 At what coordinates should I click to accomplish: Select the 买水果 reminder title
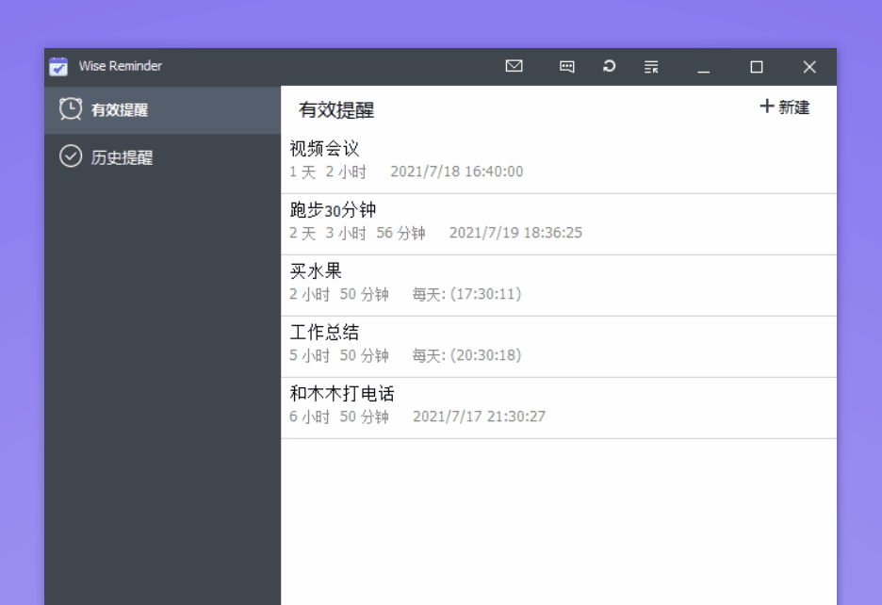pyautogui.click(x=316, y=271)
